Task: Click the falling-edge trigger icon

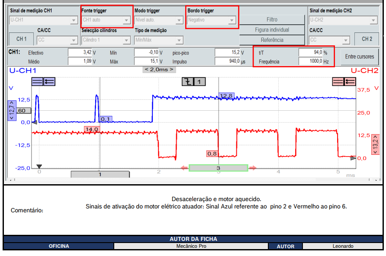Action: 187,81
